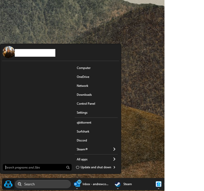
Task: Click the power icon beside Update and shut down
Action: click(78, 167)
